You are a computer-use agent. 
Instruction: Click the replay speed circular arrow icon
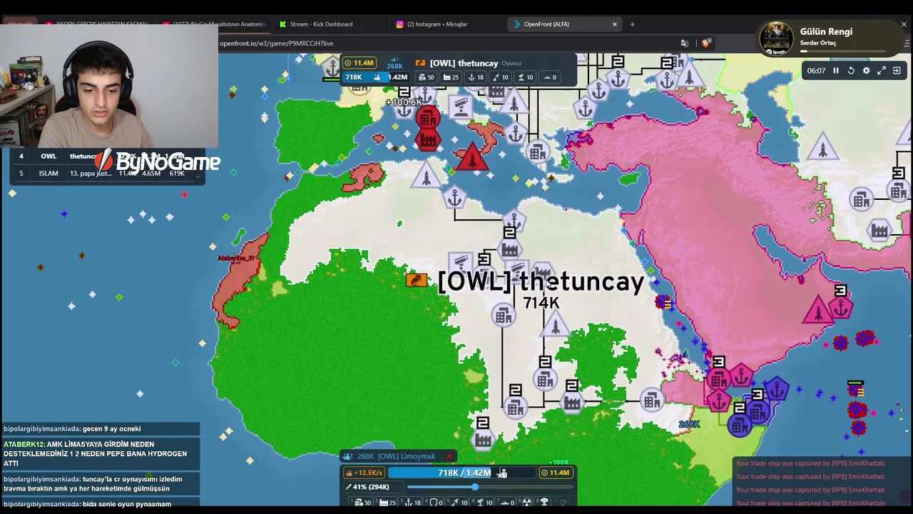(851, 71)
